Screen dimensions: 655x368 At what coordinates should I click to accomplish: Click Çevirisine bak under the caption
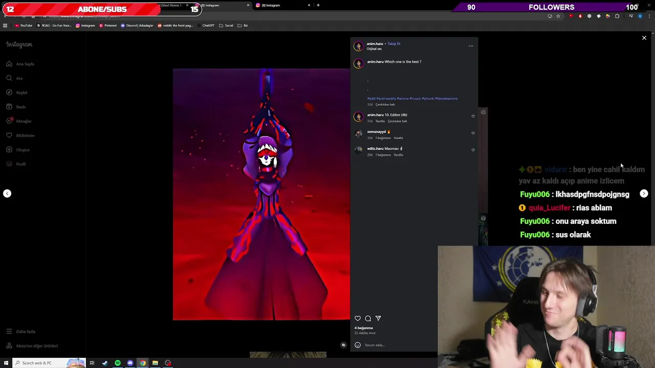tap(385, 104)
